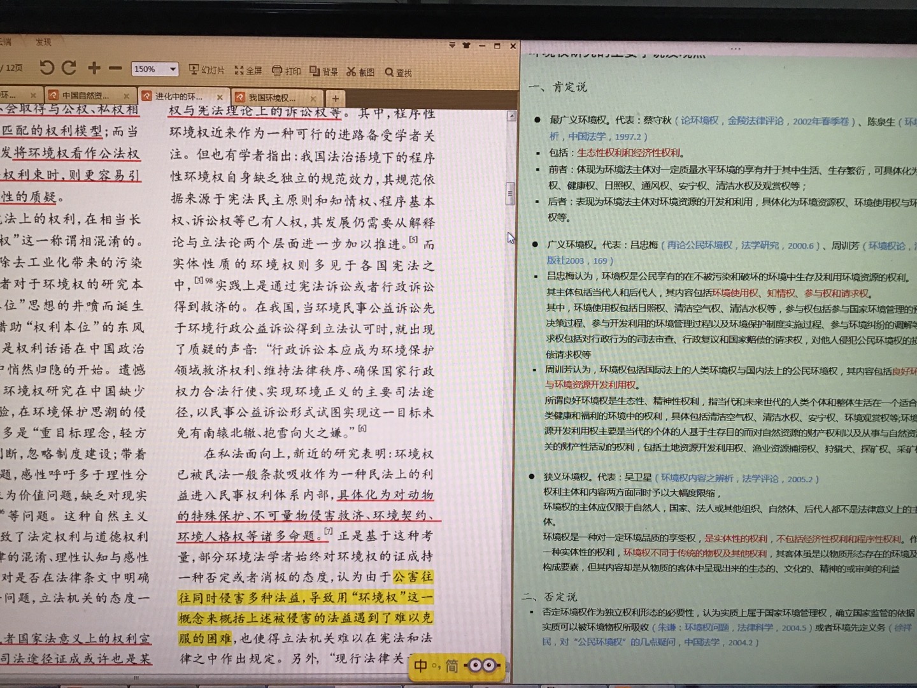
Task: Click the three-dot handle atop the notes window
Action: (736, 48)
